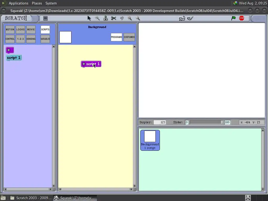
Task: Click the 'Background' title text
Action: pyautogui.click(x=97, y=27)
